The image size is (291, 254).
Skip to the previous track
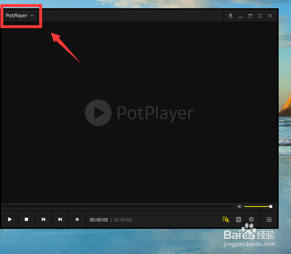[43, 219]
